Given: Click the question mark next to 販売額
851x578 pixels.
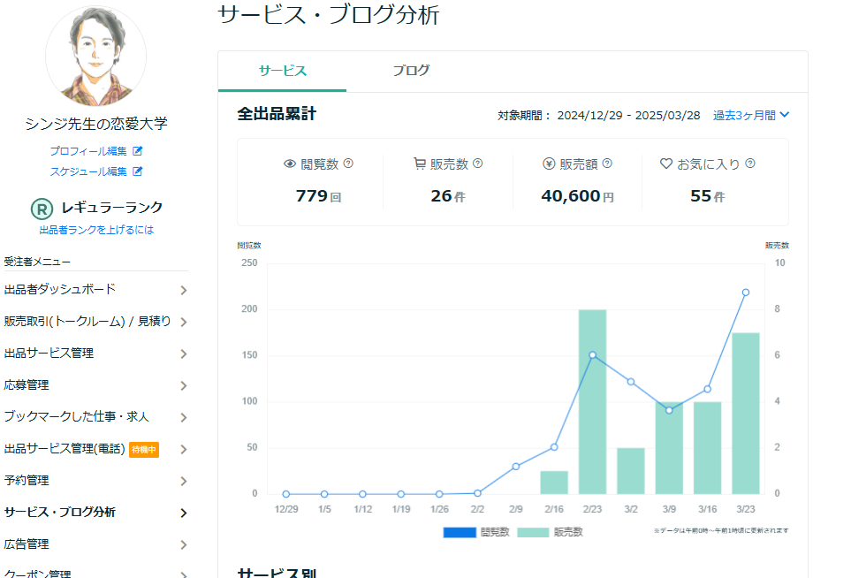Looking at the screenshot, I should (607, 164).
